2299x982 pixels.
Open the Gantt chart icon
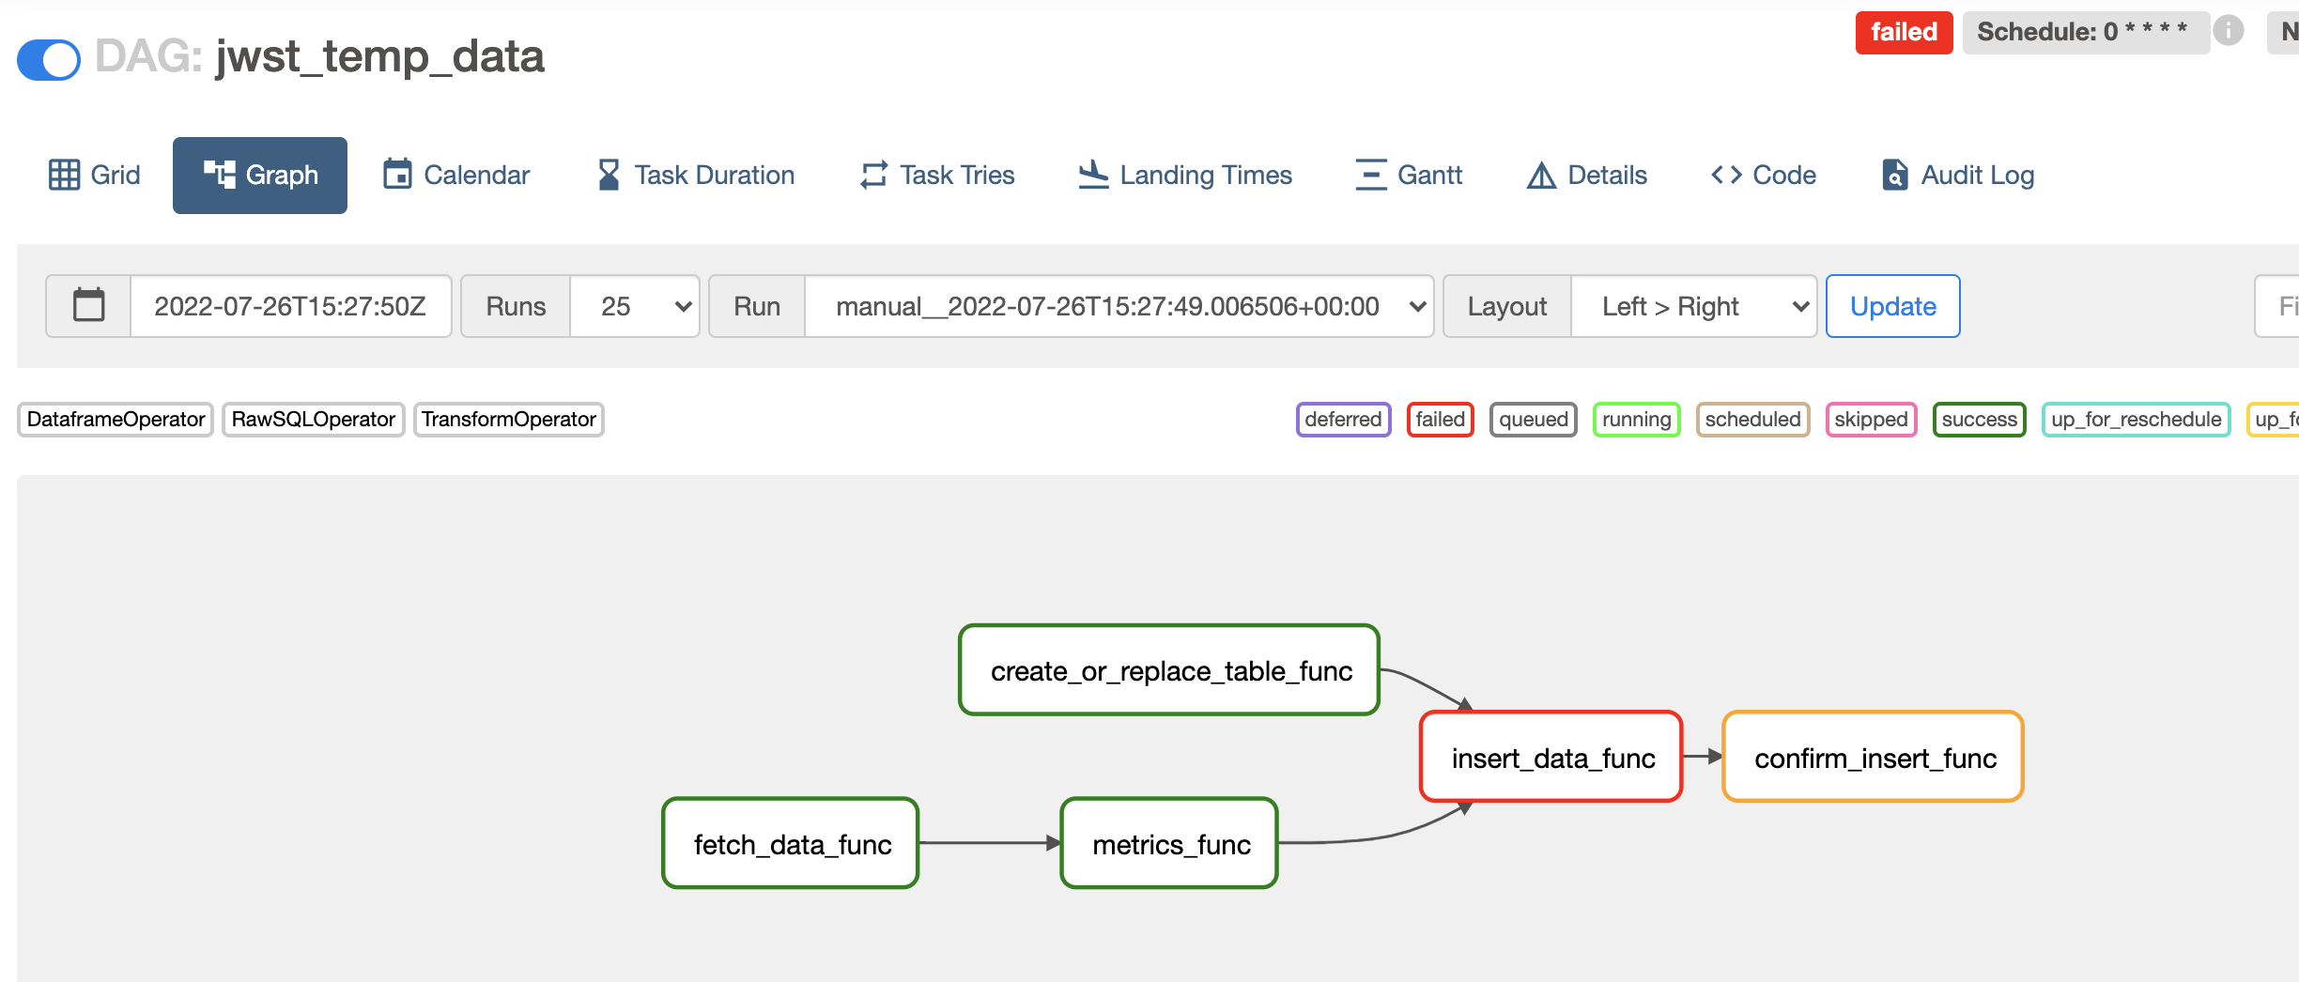click(1369, 175)
